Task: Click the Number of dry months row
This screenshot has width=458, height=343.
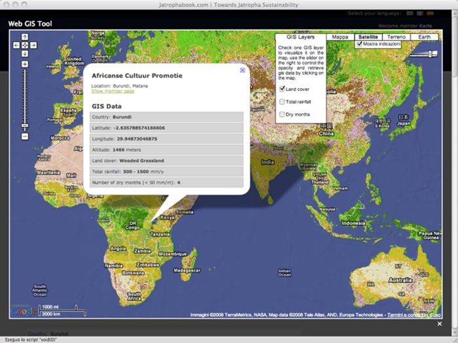Action: [x=166, y=182]
